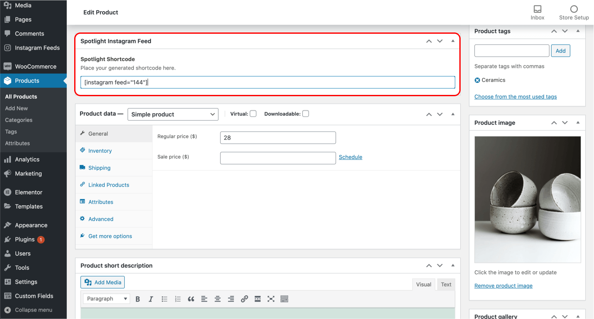Screen dimensions: 594x319
Task: Click the Add Media button
Action: point(103,282)
